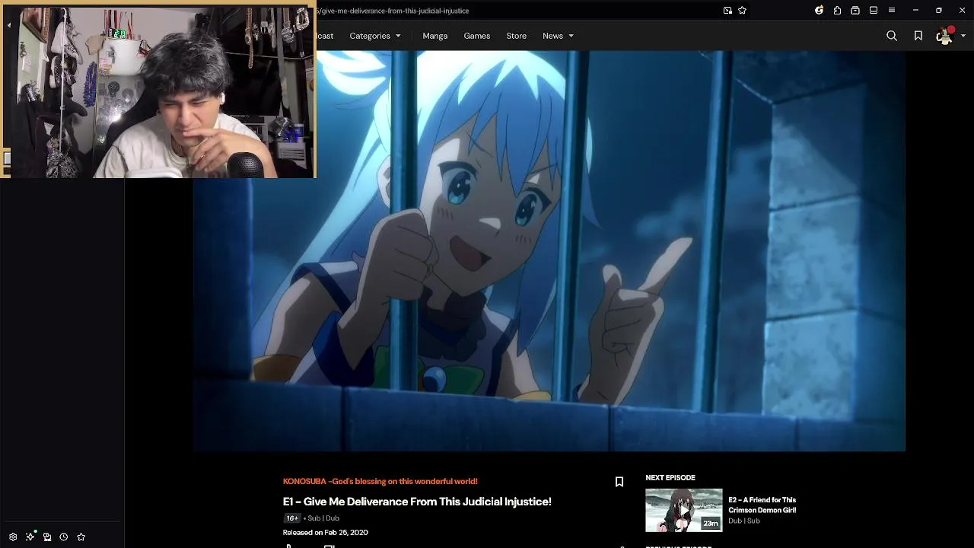This screenshot has width=974, height=548.
Task: Open the Crunchyroll search icon
Action: coord(892,36)
